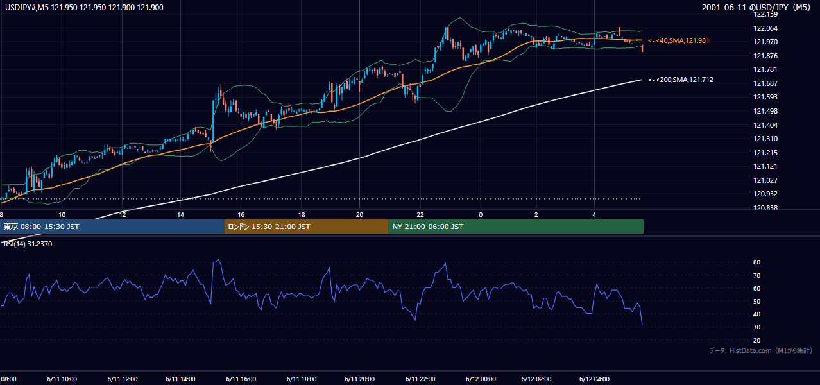The width and height of the screenshot is (820, 385).
Task: Click the HistData.com data source credit
Action: (760, 350)
